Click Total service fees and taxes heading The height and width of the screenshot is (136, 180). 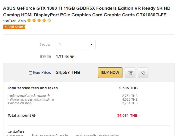[33, 88]
